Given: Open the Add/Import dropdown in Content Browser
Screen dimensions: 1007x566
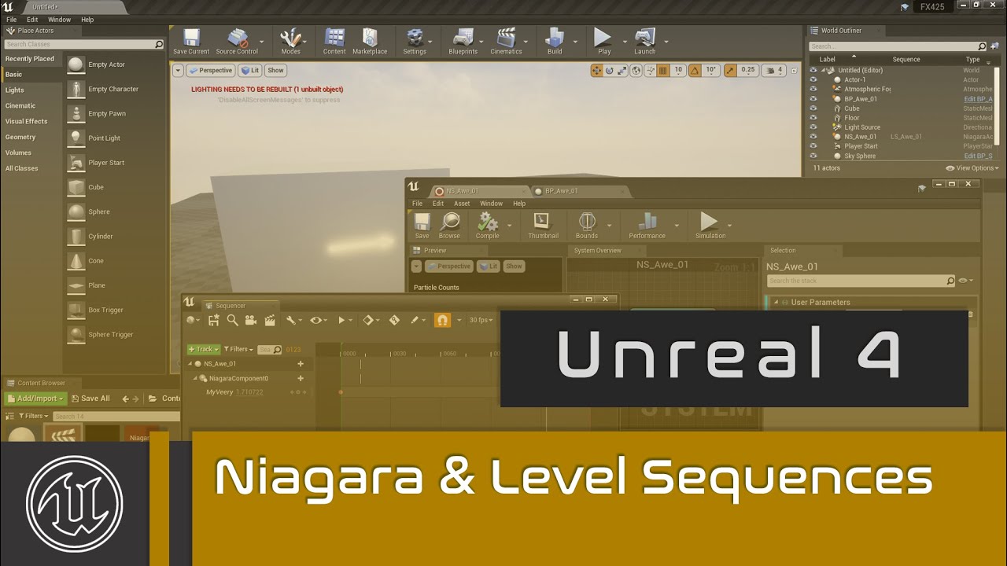Looking at the screenshot, I should [x=34, y=399].
